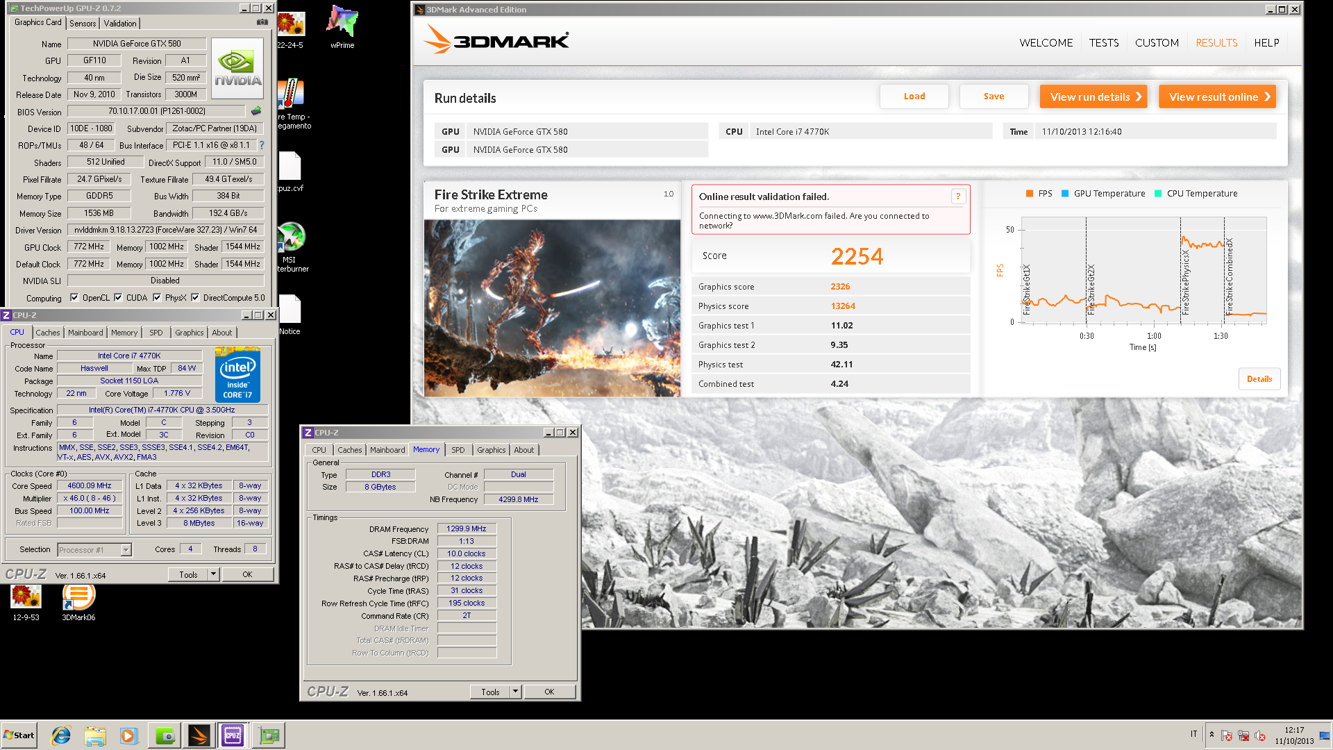Open the Tools dropdown arrow in CPU-Z memory window

point(516,692)
